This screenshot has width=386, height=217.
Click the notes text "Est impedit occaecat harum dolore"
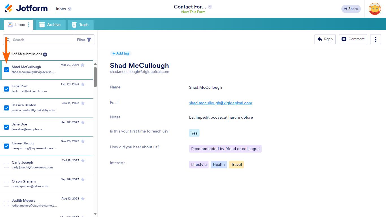coord(221,117)
